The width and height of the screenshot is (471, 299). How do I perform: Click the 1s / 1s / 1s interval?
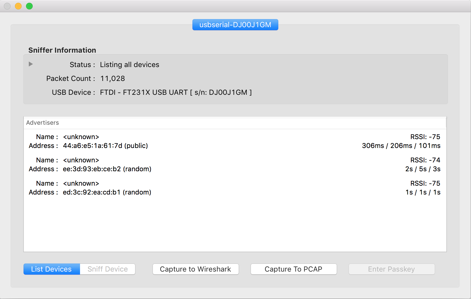click(x=423, y=192)
